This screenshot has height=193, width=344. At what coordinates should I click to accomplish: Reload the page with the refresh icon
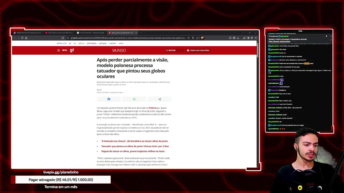click(x=22, y=38)
